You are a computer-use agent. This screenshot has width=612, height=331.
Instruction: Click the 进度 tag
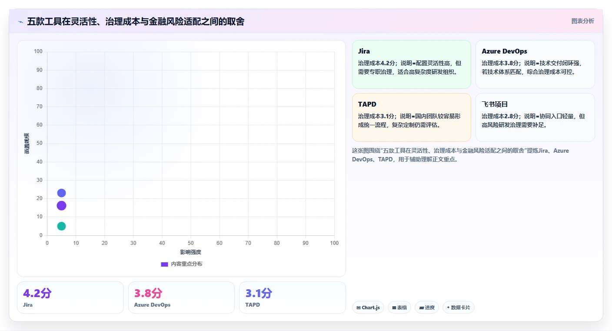tap(427, 308)
